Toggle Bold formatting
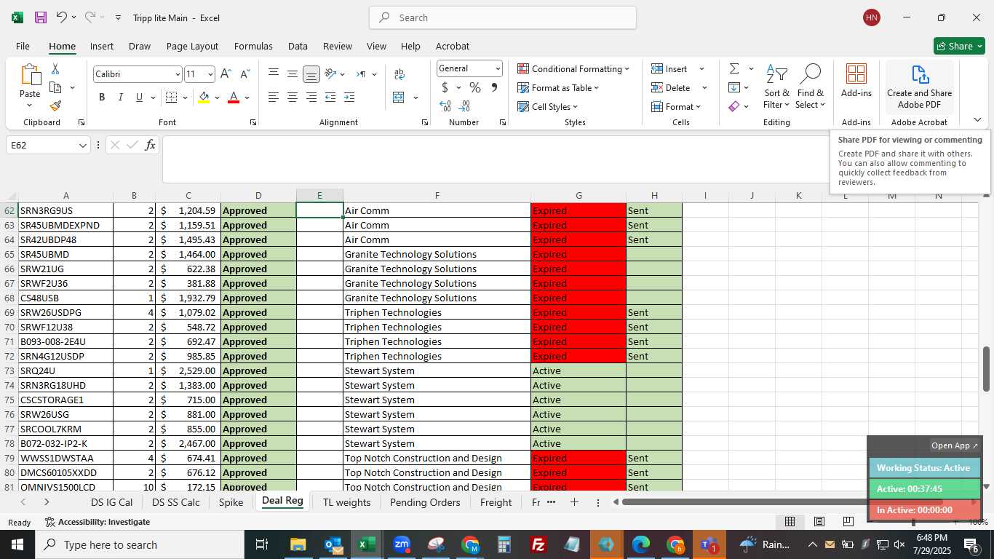The image size is (994, 559). click(x=102, y=98)
